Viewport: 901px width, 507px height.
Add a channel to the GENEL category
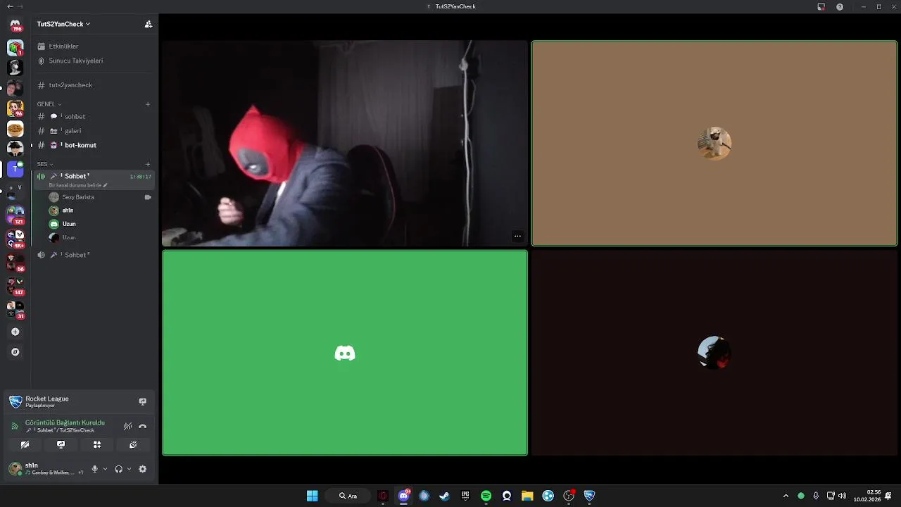[148, 104]
